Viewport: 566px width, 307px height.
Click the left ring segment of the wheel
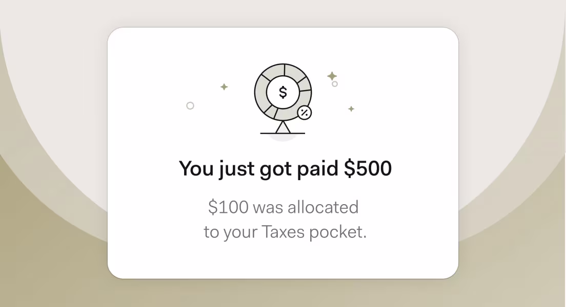260,93
